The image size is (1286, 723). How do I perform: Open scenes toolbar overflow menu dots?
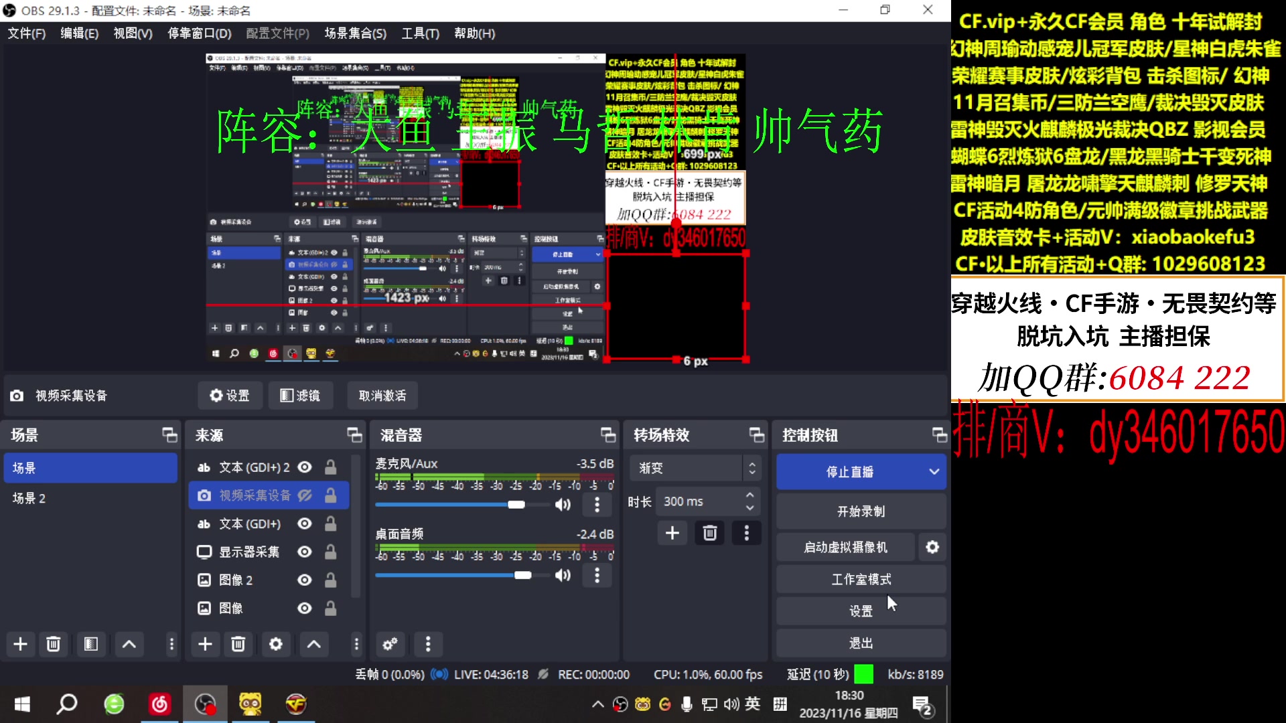(x=171, y=644)
